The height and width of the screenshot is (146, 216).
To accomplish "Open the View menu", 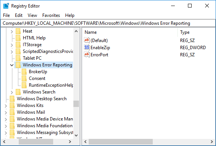I will (x=32, y=15).
